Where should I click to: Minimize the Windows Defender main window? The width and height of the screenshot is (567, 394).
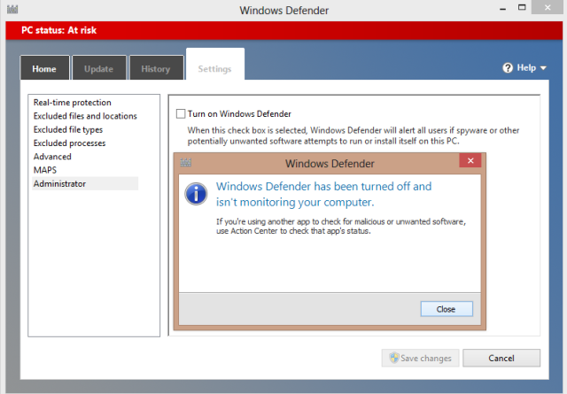tap(502, 8)
